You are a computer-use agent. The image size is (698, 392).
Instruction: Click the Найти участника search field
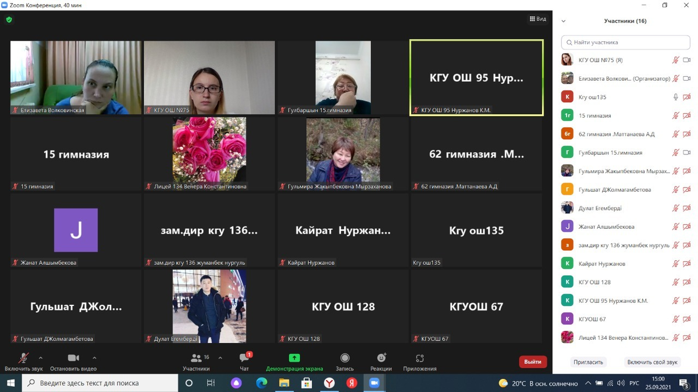[x=625, y=42]
